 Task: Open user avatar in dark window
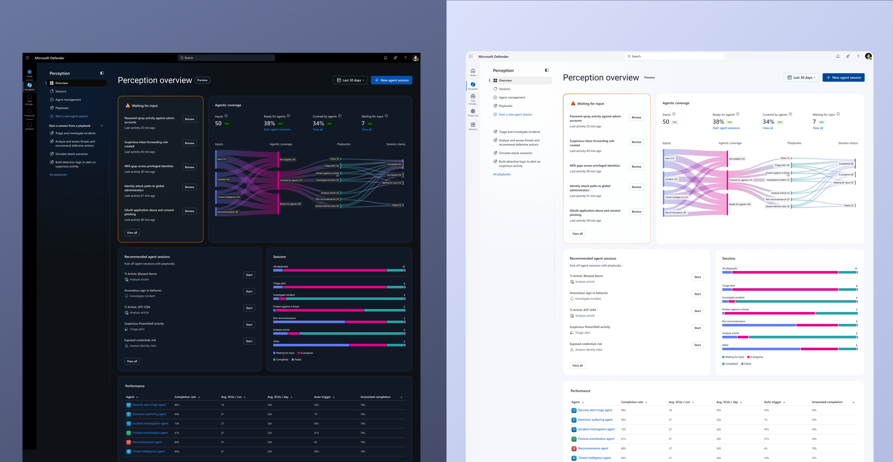coord(415,58)
